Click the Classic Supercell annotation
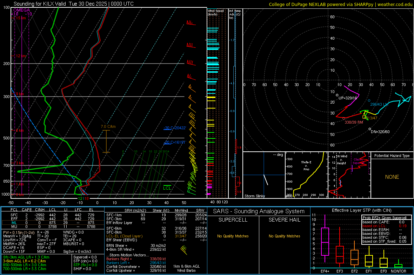This screenshot has height=275, width=414. tap(359, 161)
